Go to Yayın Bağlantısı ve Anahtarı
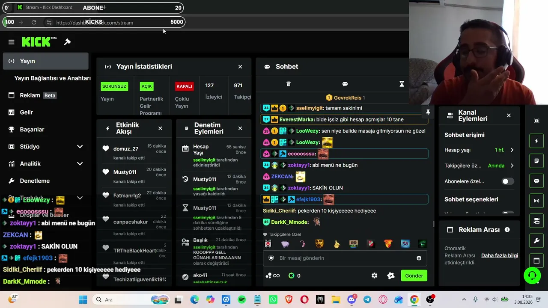The image size is (548, 308). (52, 78)
